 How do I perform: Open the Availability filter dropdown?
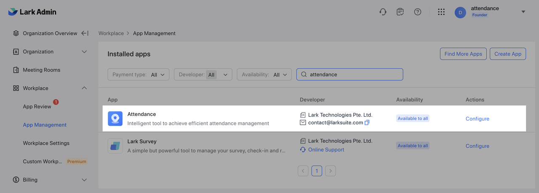coord(264,75)
